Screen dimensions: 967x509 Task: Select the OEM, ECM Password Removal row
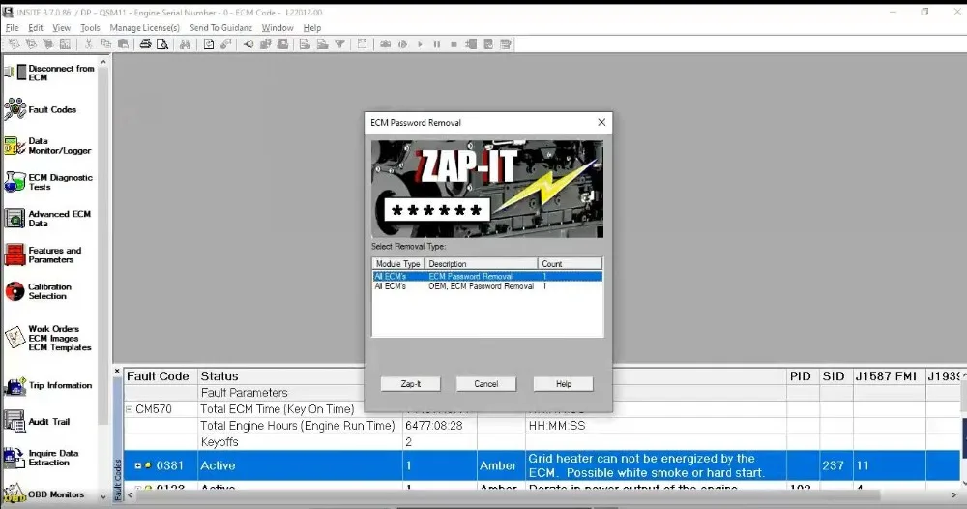pos(487,286)
